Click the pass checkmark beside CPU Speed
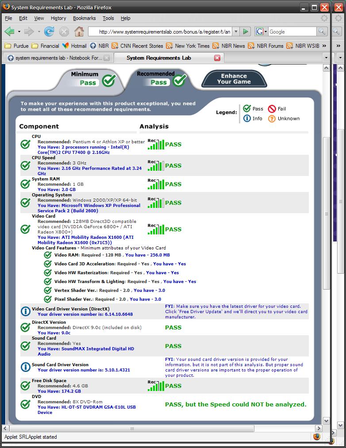Image resolution: width=346 pixels, height=448 pixels. tap(26, 165)
